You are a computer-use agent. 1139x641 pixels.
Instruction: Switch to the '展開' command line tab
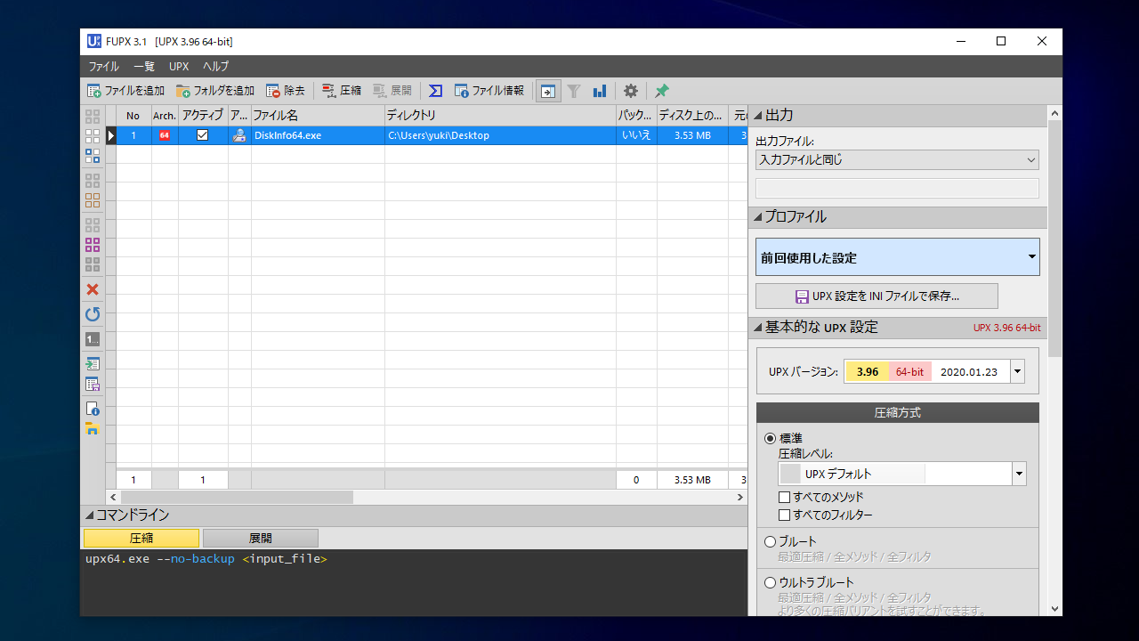click(x=261, y=538)
